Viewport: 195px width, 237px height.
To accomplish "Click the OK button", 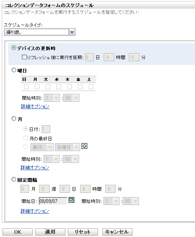I will (x=18, y=232).
